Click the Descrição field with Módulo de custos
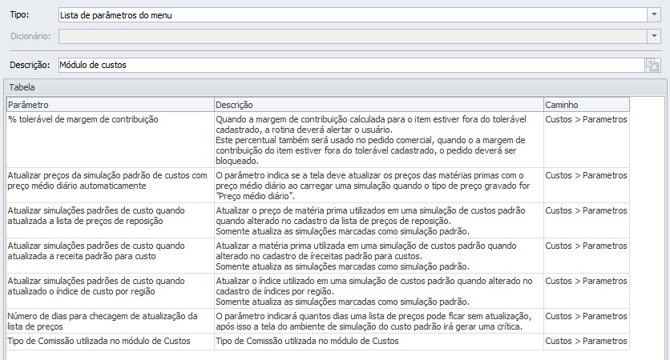 tap(351, 66)
